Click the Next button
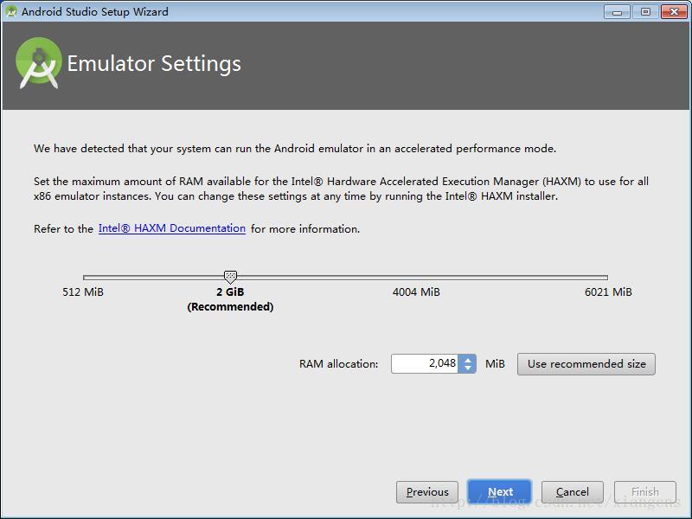This screenshot has height=519, width=692. (x=500, y=491)
